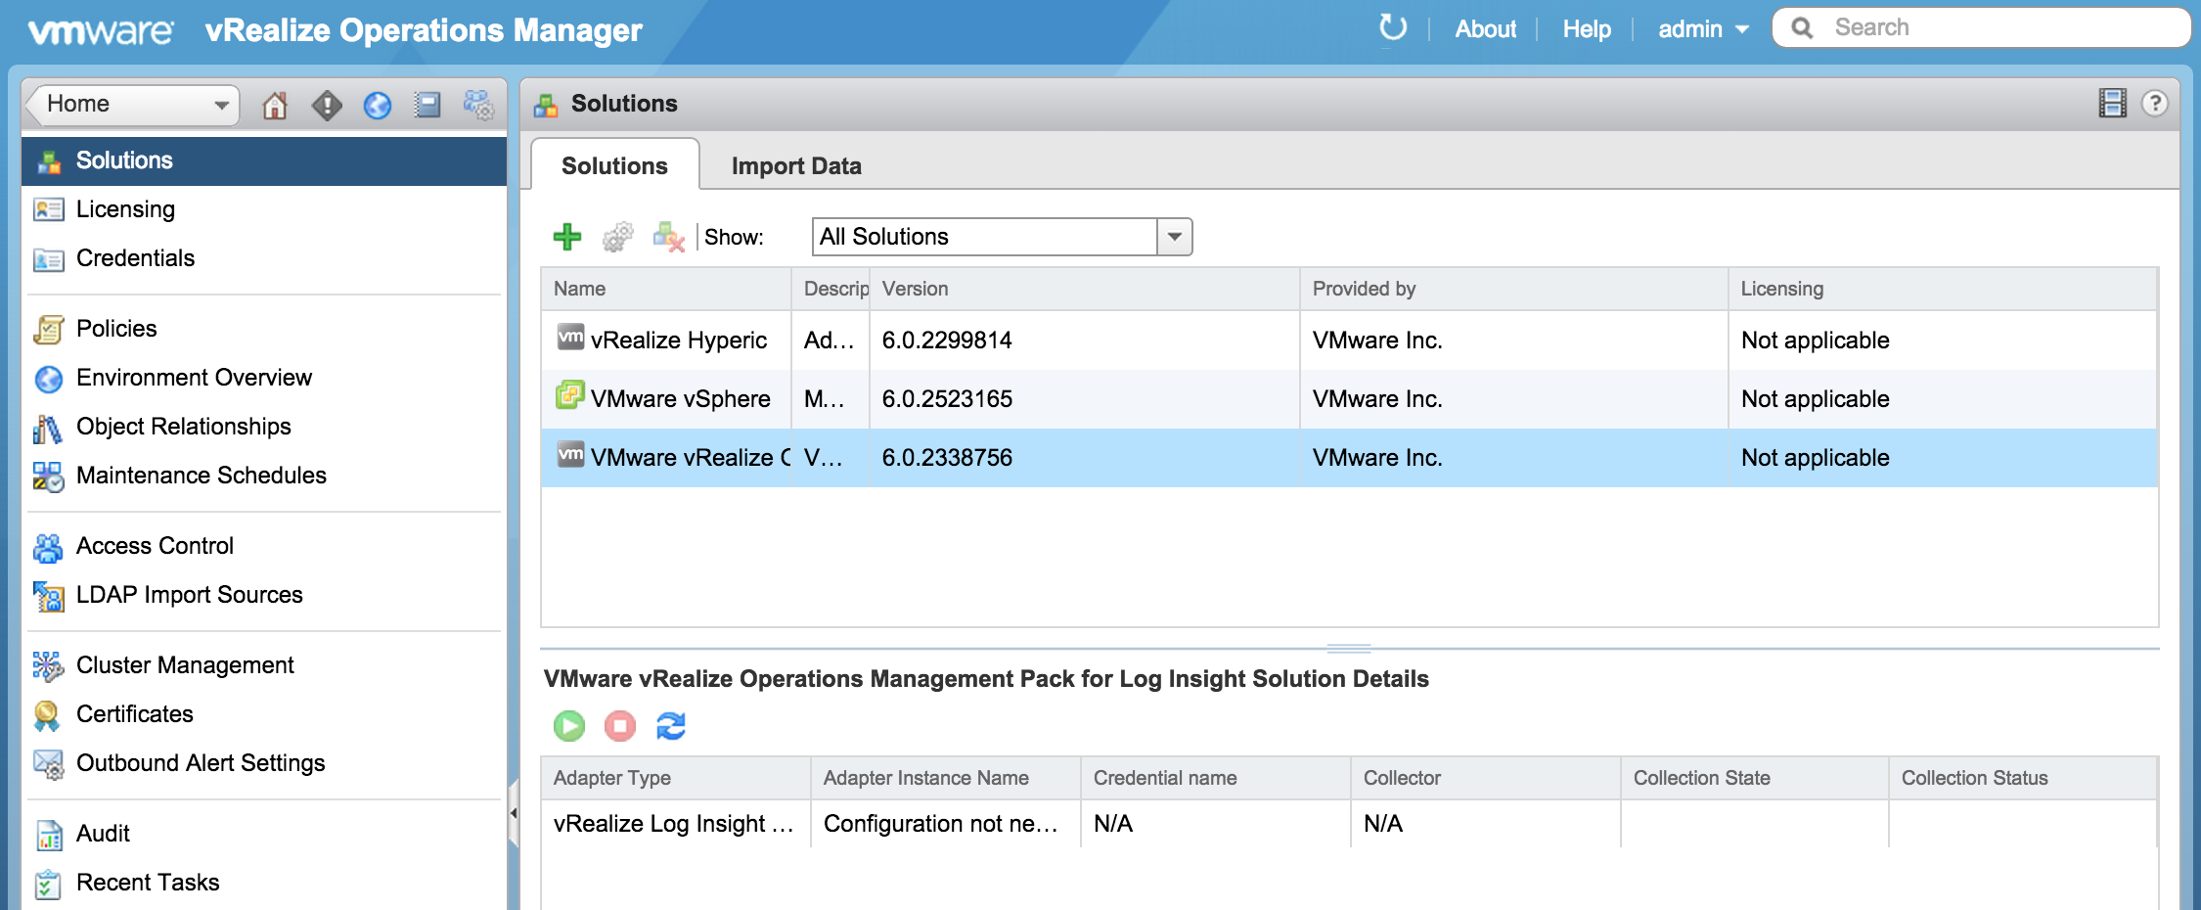
Task: Switch to the Import Data tab
Action: 796,166
